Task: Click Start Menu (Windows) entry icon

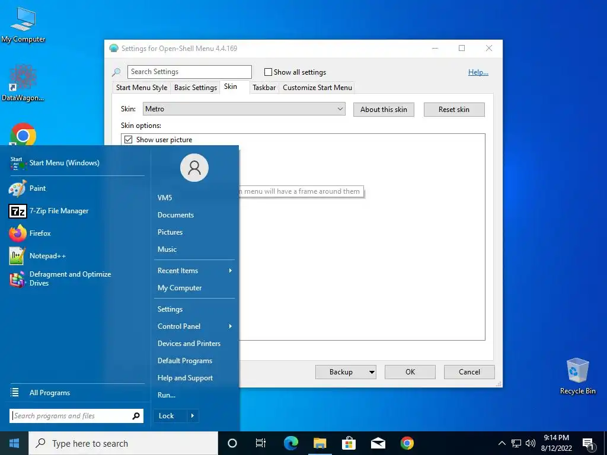Action: pos(17,164)
